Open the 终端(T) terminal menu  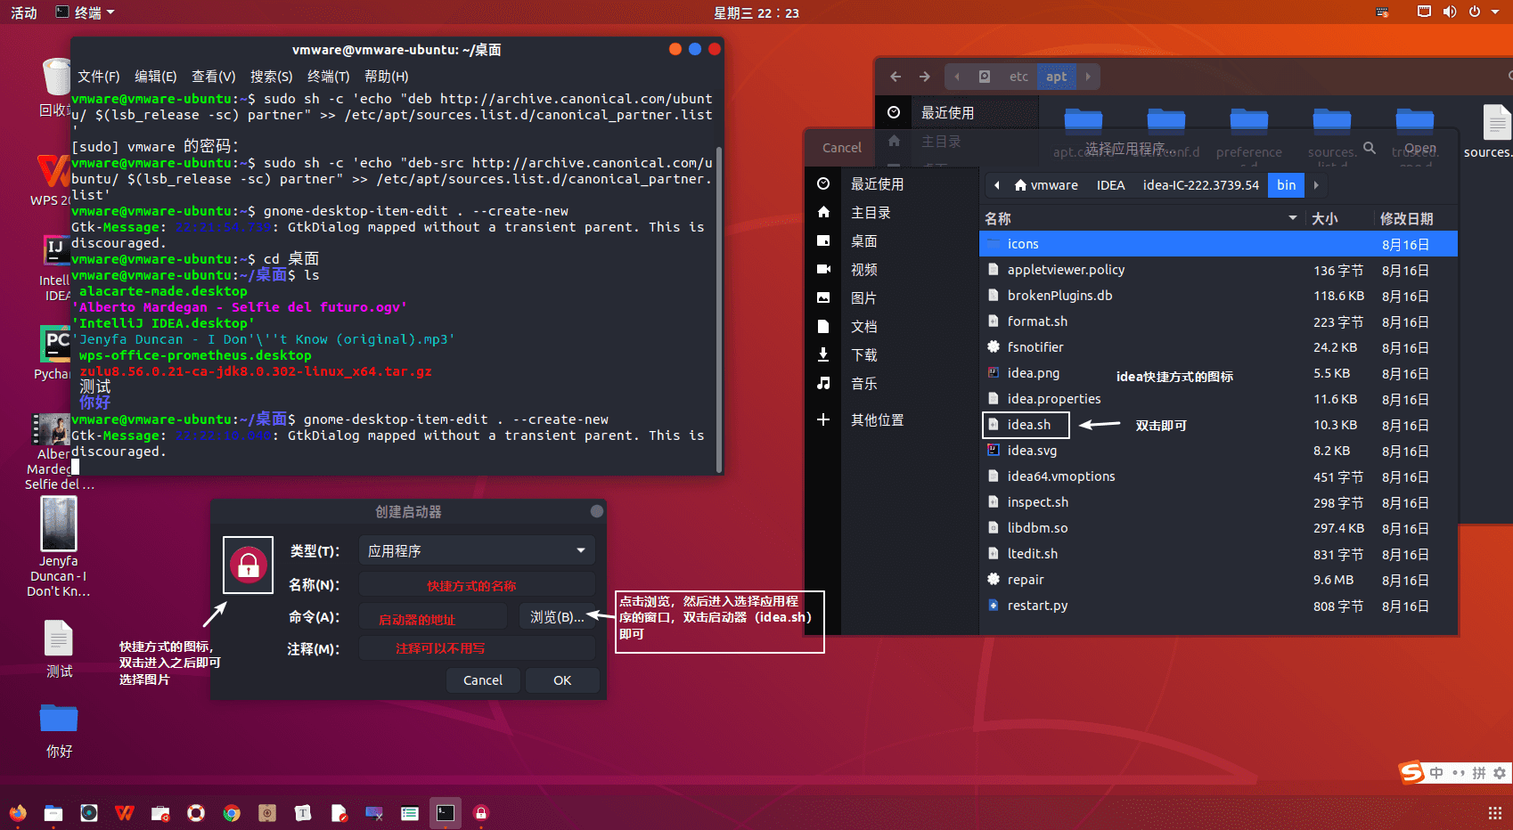coord(328,77)
